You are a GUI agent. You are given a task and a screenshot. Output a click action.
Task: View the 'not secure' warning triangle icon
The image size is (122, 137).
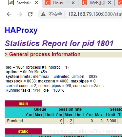pos(43,14)
